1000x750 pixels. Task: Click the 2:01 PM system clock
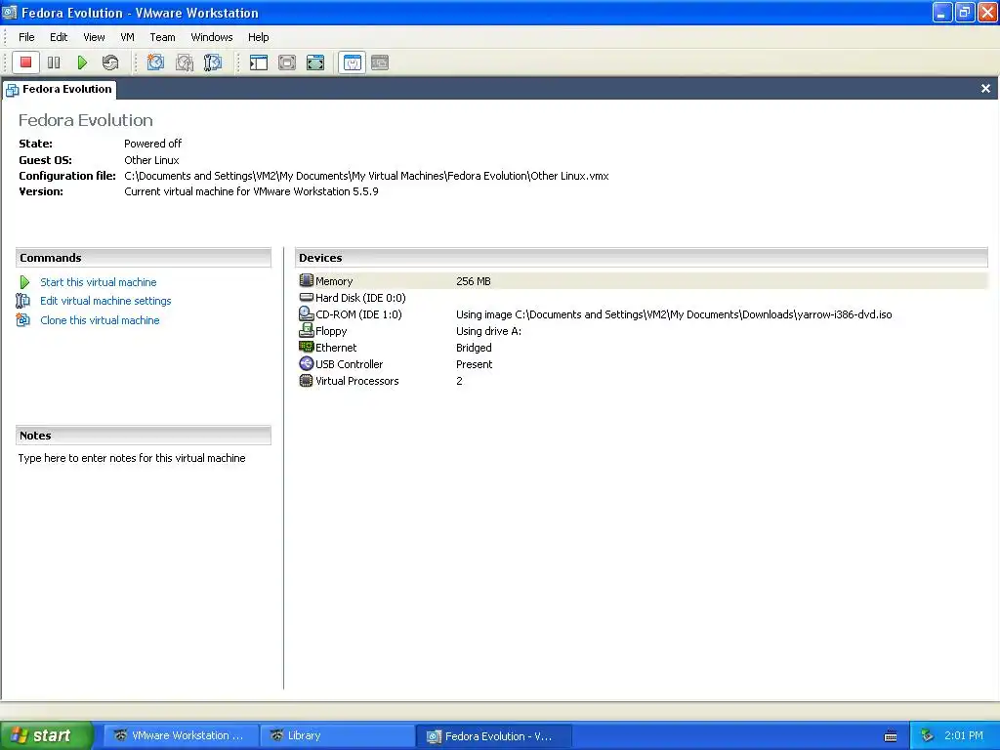pyautogui.click(x=964, y=735)
